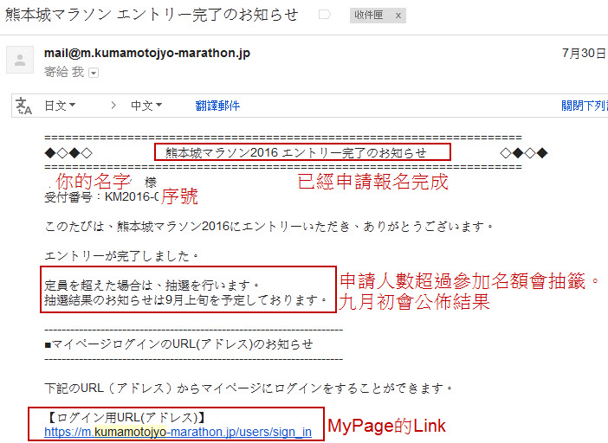Click the 收件匣 inbox label
608x443 pixels.
click(x=369, y=15)
